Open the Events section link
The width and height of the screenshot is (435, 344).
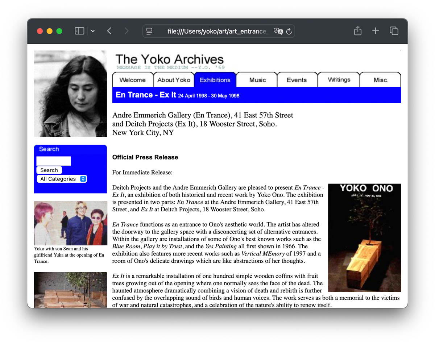(297, 79)
